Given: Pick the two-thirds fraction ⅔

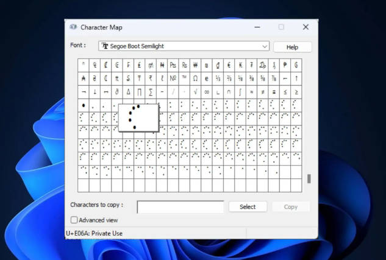Looking at the screenshot, I should coord(229,79).
